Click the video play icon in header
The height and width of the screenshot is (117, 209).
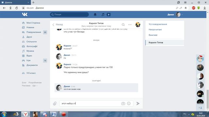[x=108, y=14]
